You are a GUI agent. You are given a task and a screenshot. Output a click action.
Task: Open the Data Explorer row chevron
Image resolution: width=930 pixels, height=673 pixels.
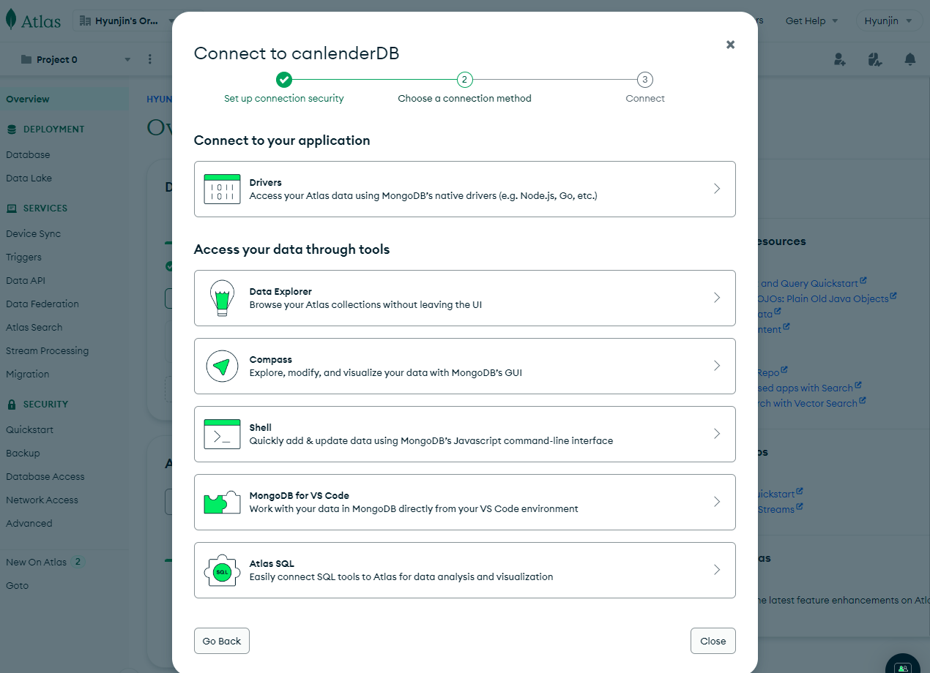(717, 298)
